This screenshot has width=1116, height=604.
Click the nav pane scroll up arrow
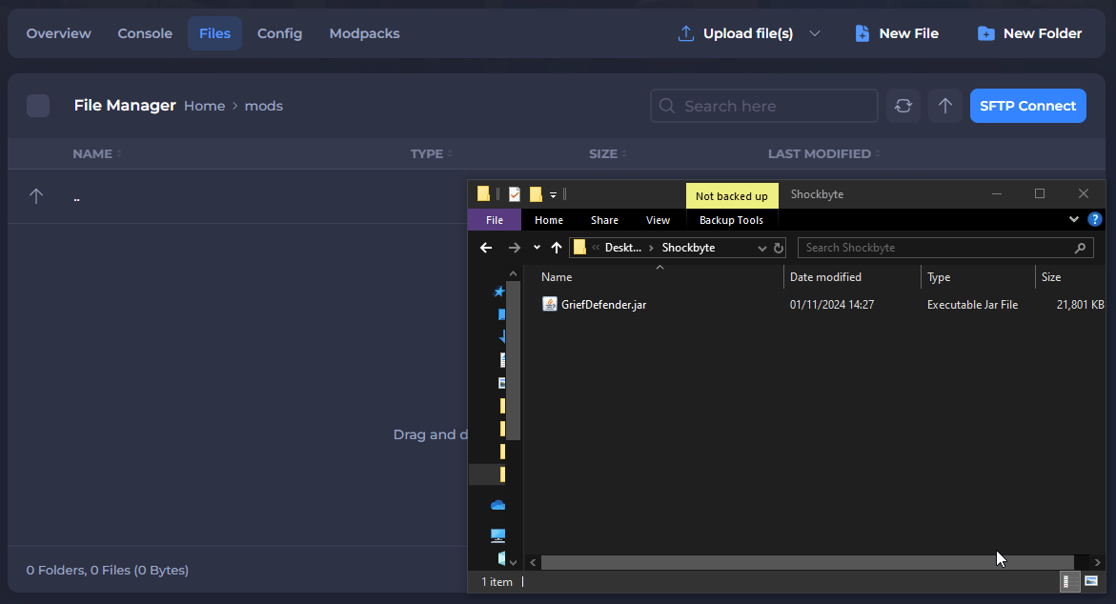tap(513, 273)
